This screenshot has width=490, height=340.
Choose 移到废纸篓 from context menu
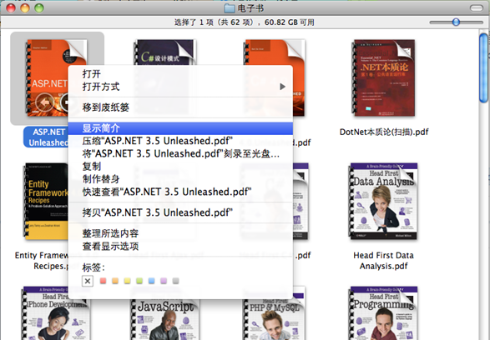(180, 107)
